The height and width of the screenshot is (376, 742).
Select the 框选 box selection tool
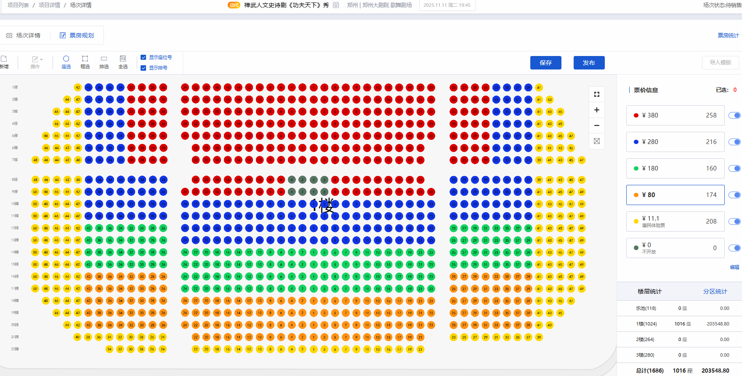click(85, 62)
